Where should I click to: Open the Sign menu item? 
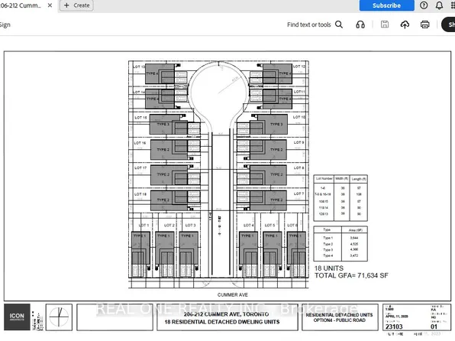click(x=5, y=24)
